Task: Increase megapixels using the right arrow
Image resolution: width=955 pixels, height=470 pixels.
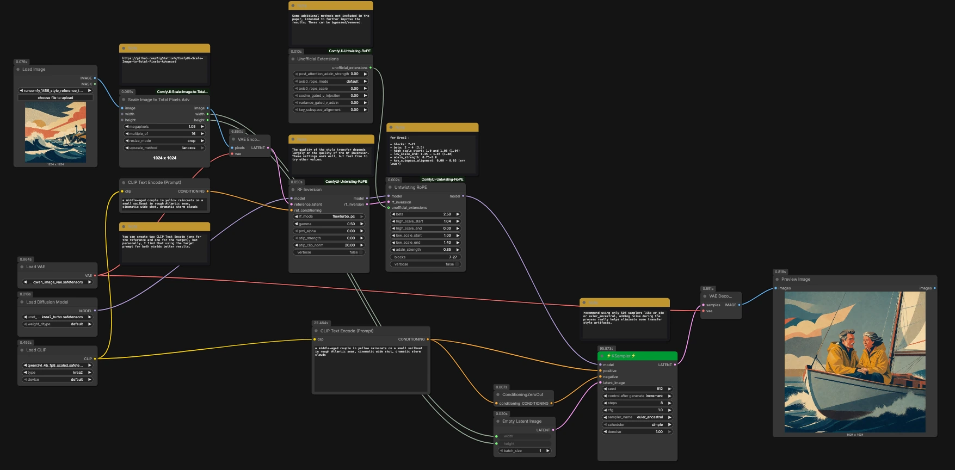Action: coord(202,127)
